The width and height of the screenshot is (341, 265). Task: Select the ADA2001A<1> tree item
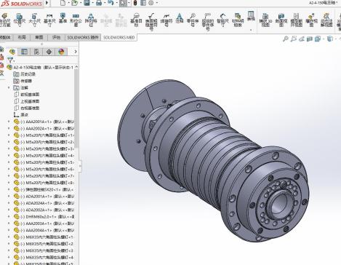click(x=44, y=196)
